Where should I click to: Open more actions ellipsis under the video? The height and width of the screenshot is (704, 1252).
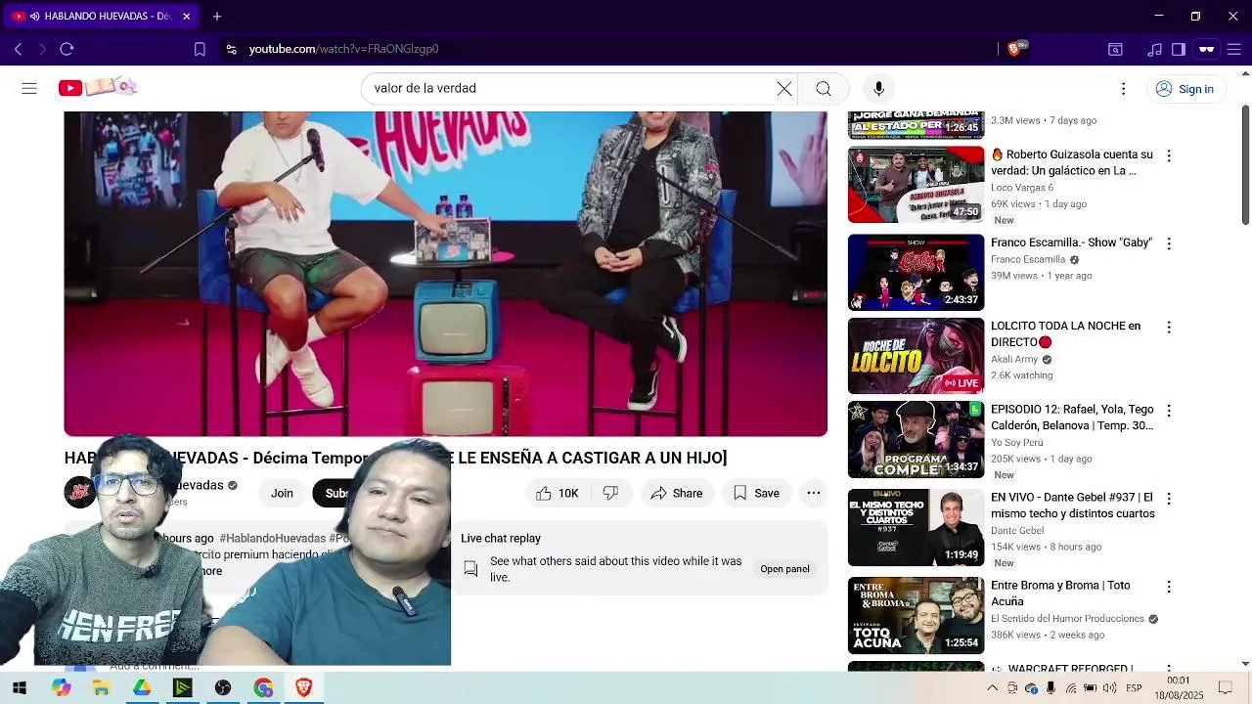pyautogui.click(x=814, y=494)
